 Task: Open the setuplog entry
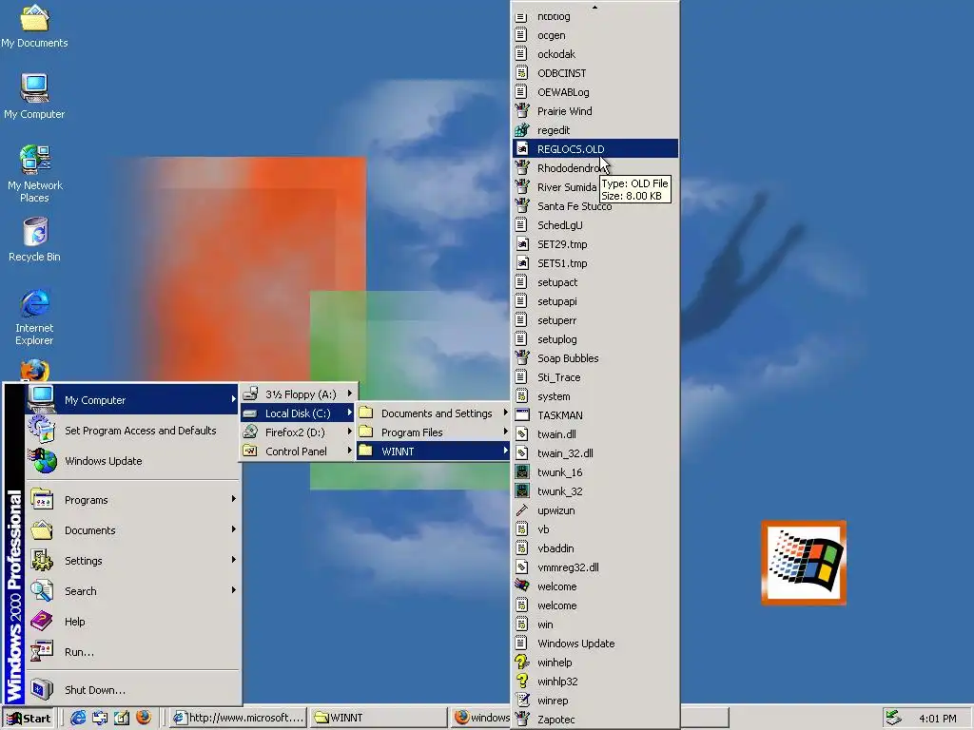(595, 339)
